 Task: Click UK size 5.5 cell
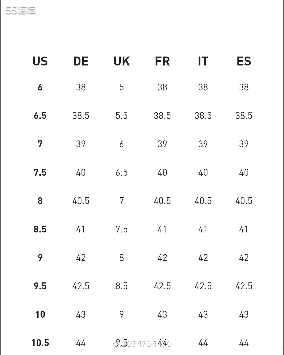121,115
